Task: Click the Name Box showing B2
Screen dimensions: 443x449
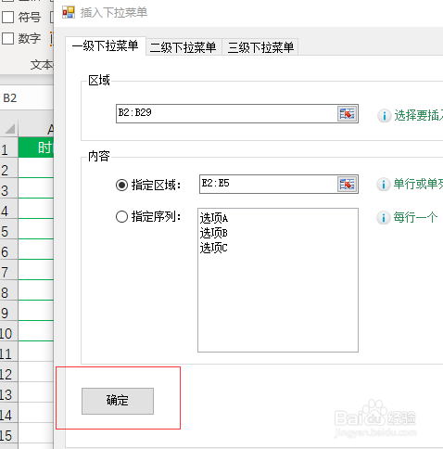Action: (27, 98)
